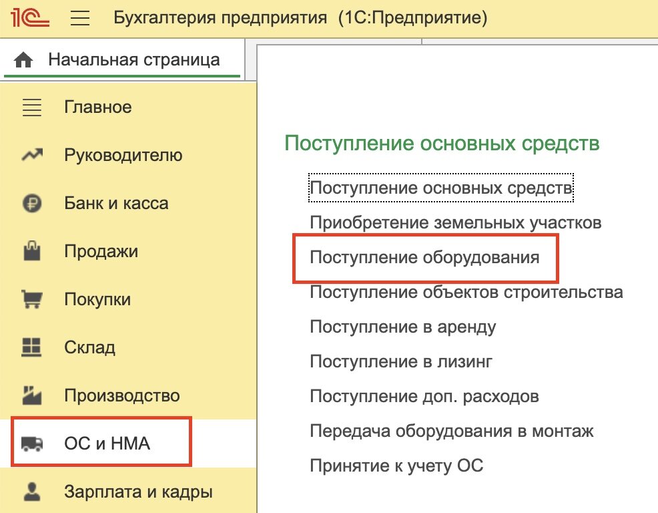Screen dimensions: 658x513
Task: Click the Склад warehouse grid icon
Action: coord(31,347)
